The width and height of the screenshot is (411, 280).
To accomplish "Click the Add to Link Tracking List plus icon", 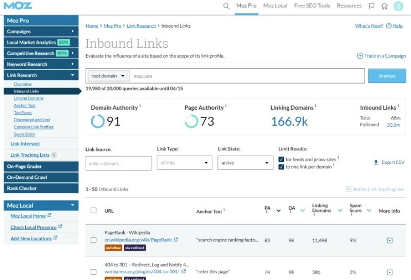I will point(348,189).
